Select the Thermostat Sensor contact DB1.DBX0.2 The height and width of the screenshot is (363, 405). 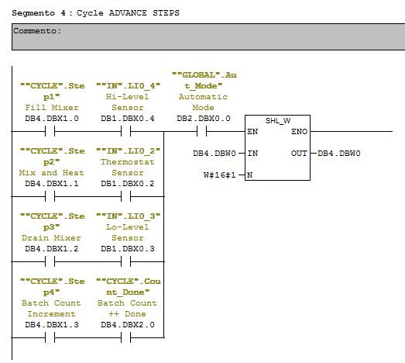[125, 196]
